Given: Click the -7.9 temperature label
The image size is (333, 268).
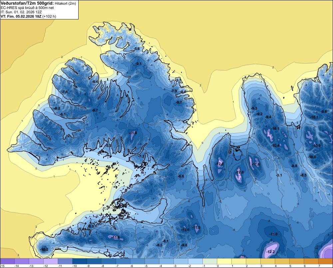Looking at the screenshot, I should (174, 91).
